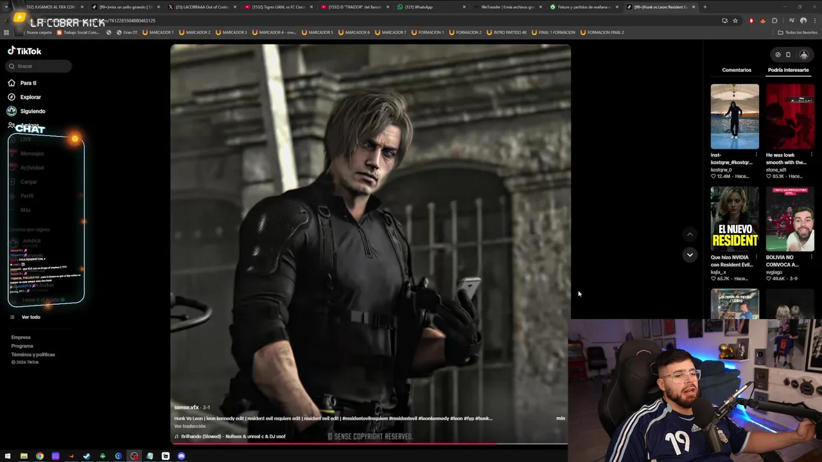Open the FORMACION FINAL 2 bookmark
The image size is (822, 462).
pyautogui.click(x=602, y=32)
